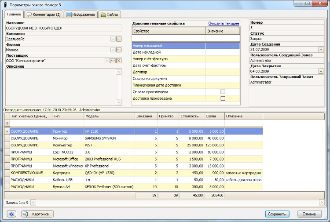Switch to the Комментарии (2) tab
The height and width of the screenshot is (222, 330).
pyautogui.click(x=44, y=15)
